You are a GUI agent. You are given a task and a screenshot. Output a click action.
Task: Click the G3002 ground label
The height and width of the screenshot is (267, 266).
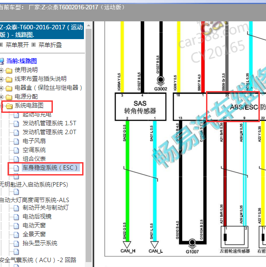click(x=160, y=89)
